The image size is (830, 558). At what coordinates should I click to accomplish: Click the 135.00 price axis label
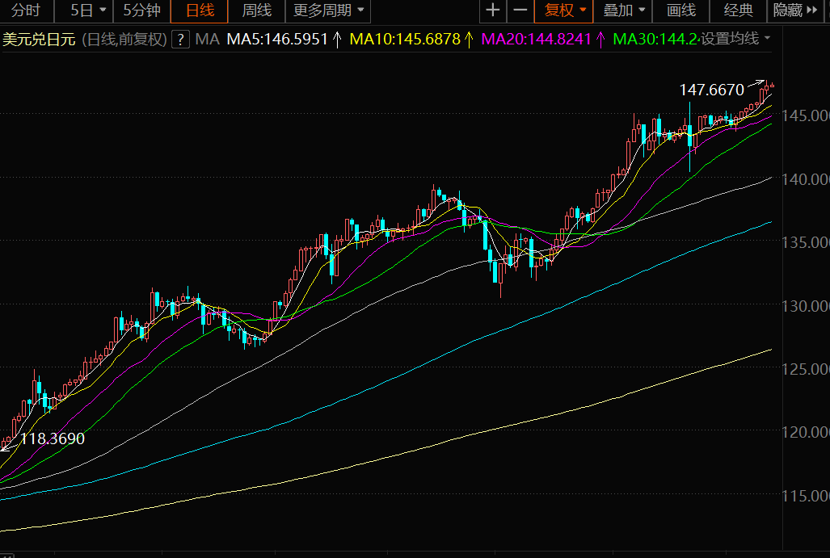(806, 242)
